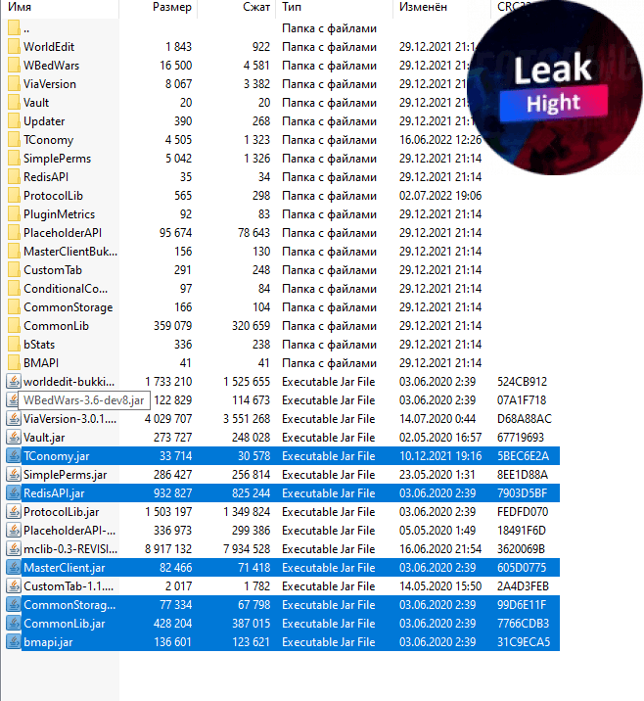Click the CustomTab folder icon
The image size is (644, 701).
(15, 270)
